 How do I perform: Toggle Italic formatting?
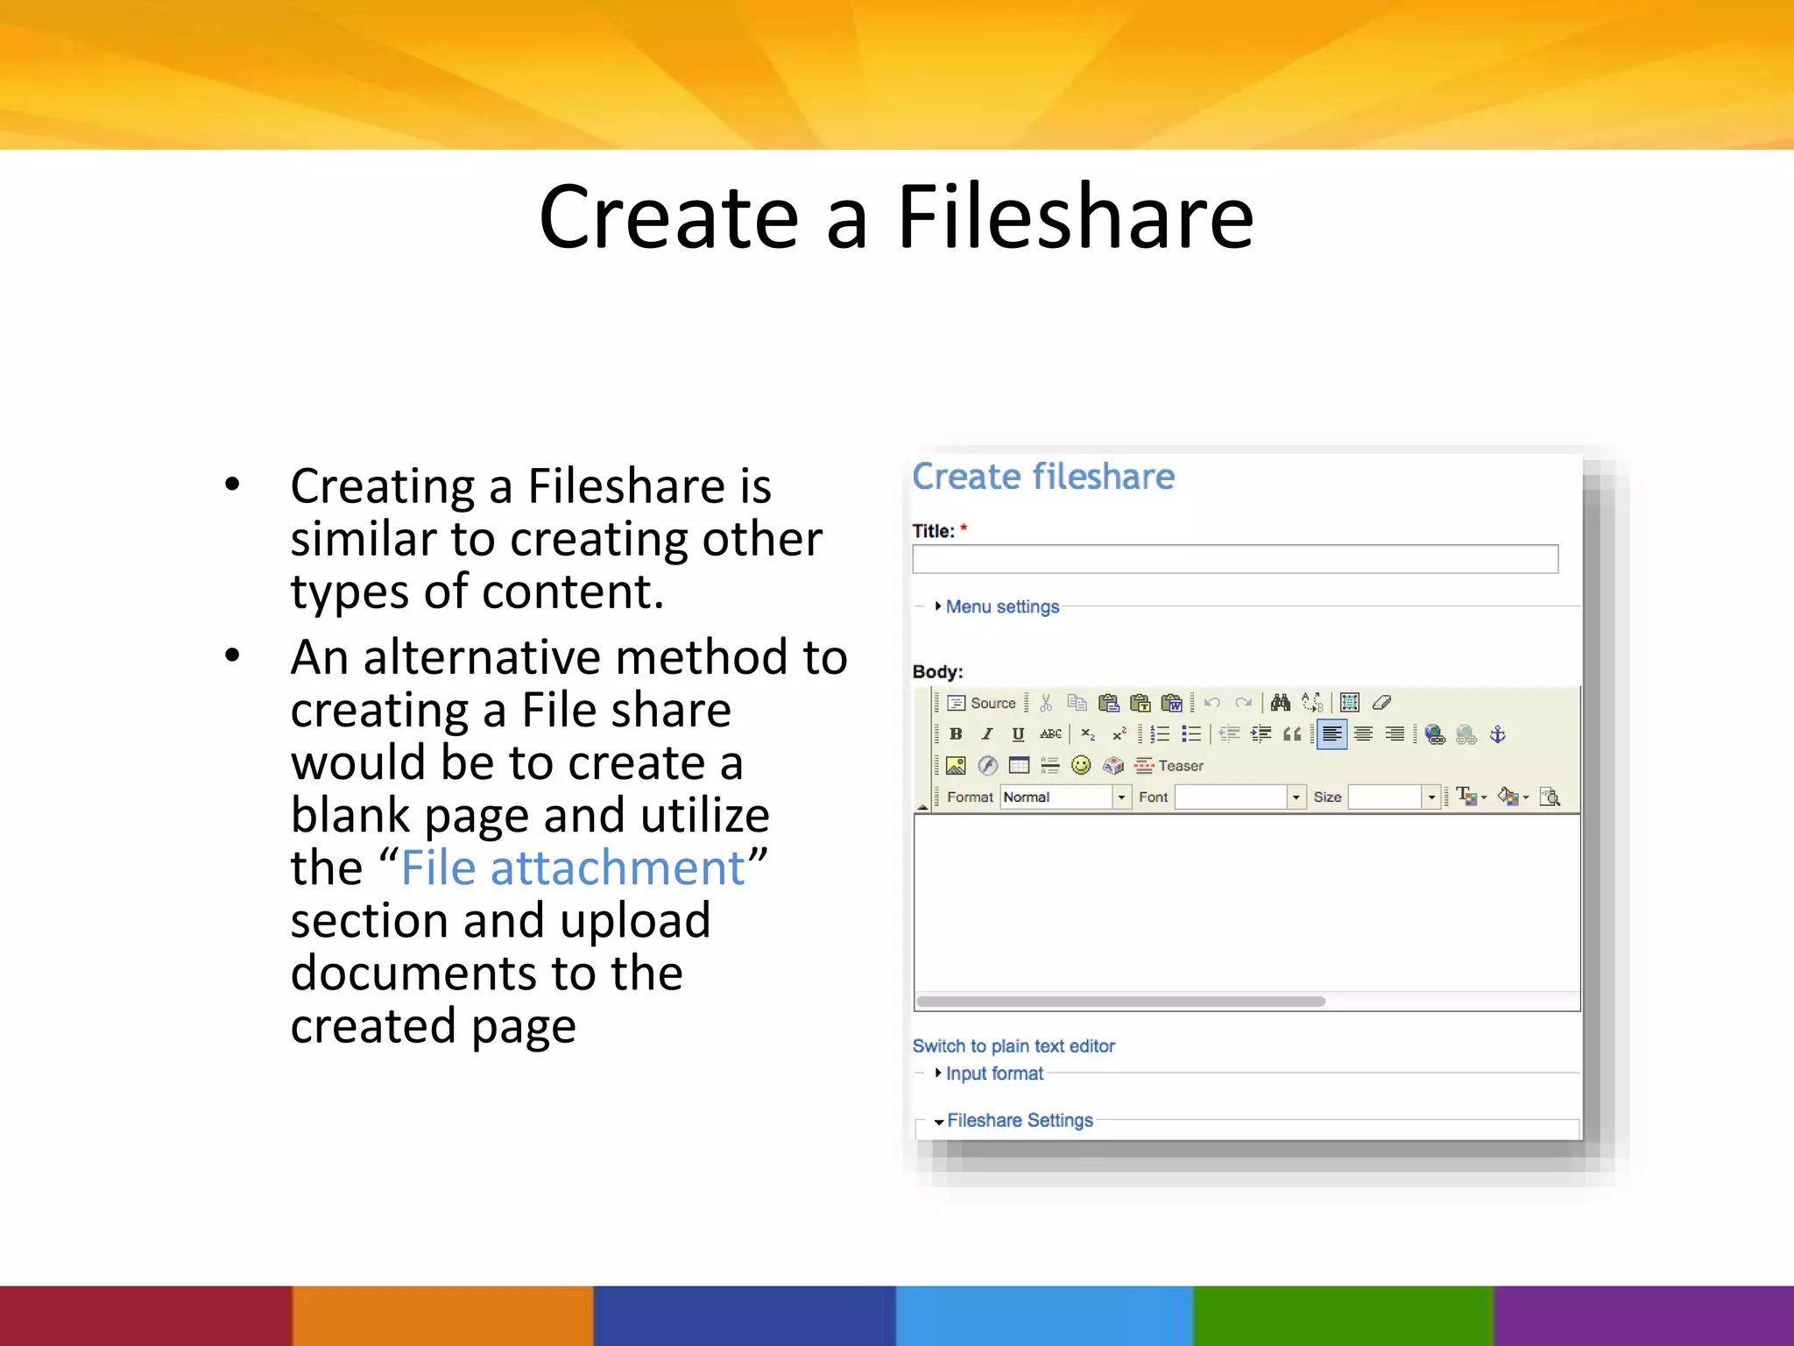pos(987,734)
